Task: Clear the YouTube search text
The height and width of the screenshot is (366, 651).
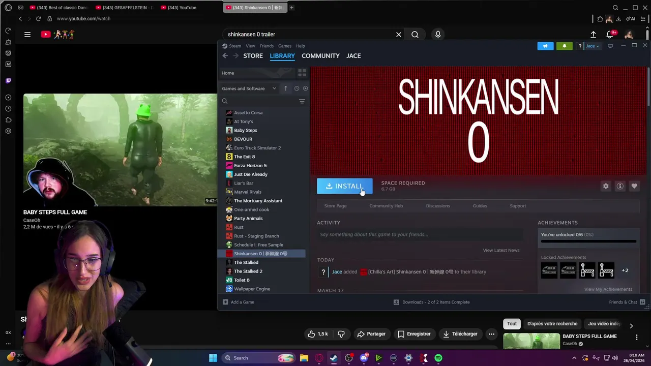Action: (x=399, y=35)
